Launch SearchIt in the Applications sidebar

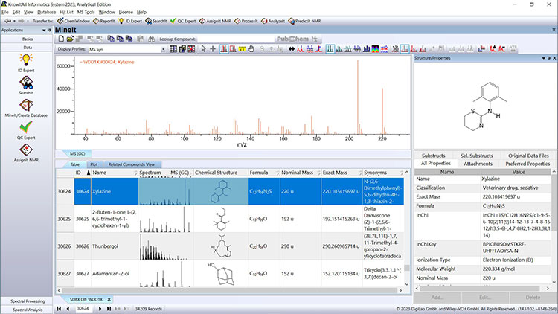pos(27,85)
